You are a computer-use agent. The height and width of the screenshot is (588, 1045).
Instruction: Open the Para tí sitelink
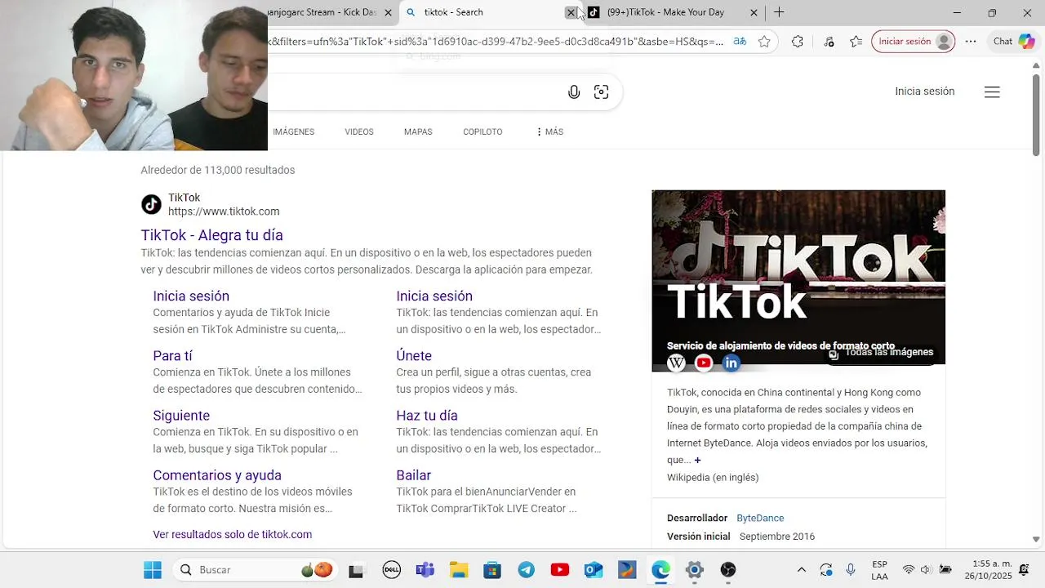pyautogui.click(x=172, y=355)
